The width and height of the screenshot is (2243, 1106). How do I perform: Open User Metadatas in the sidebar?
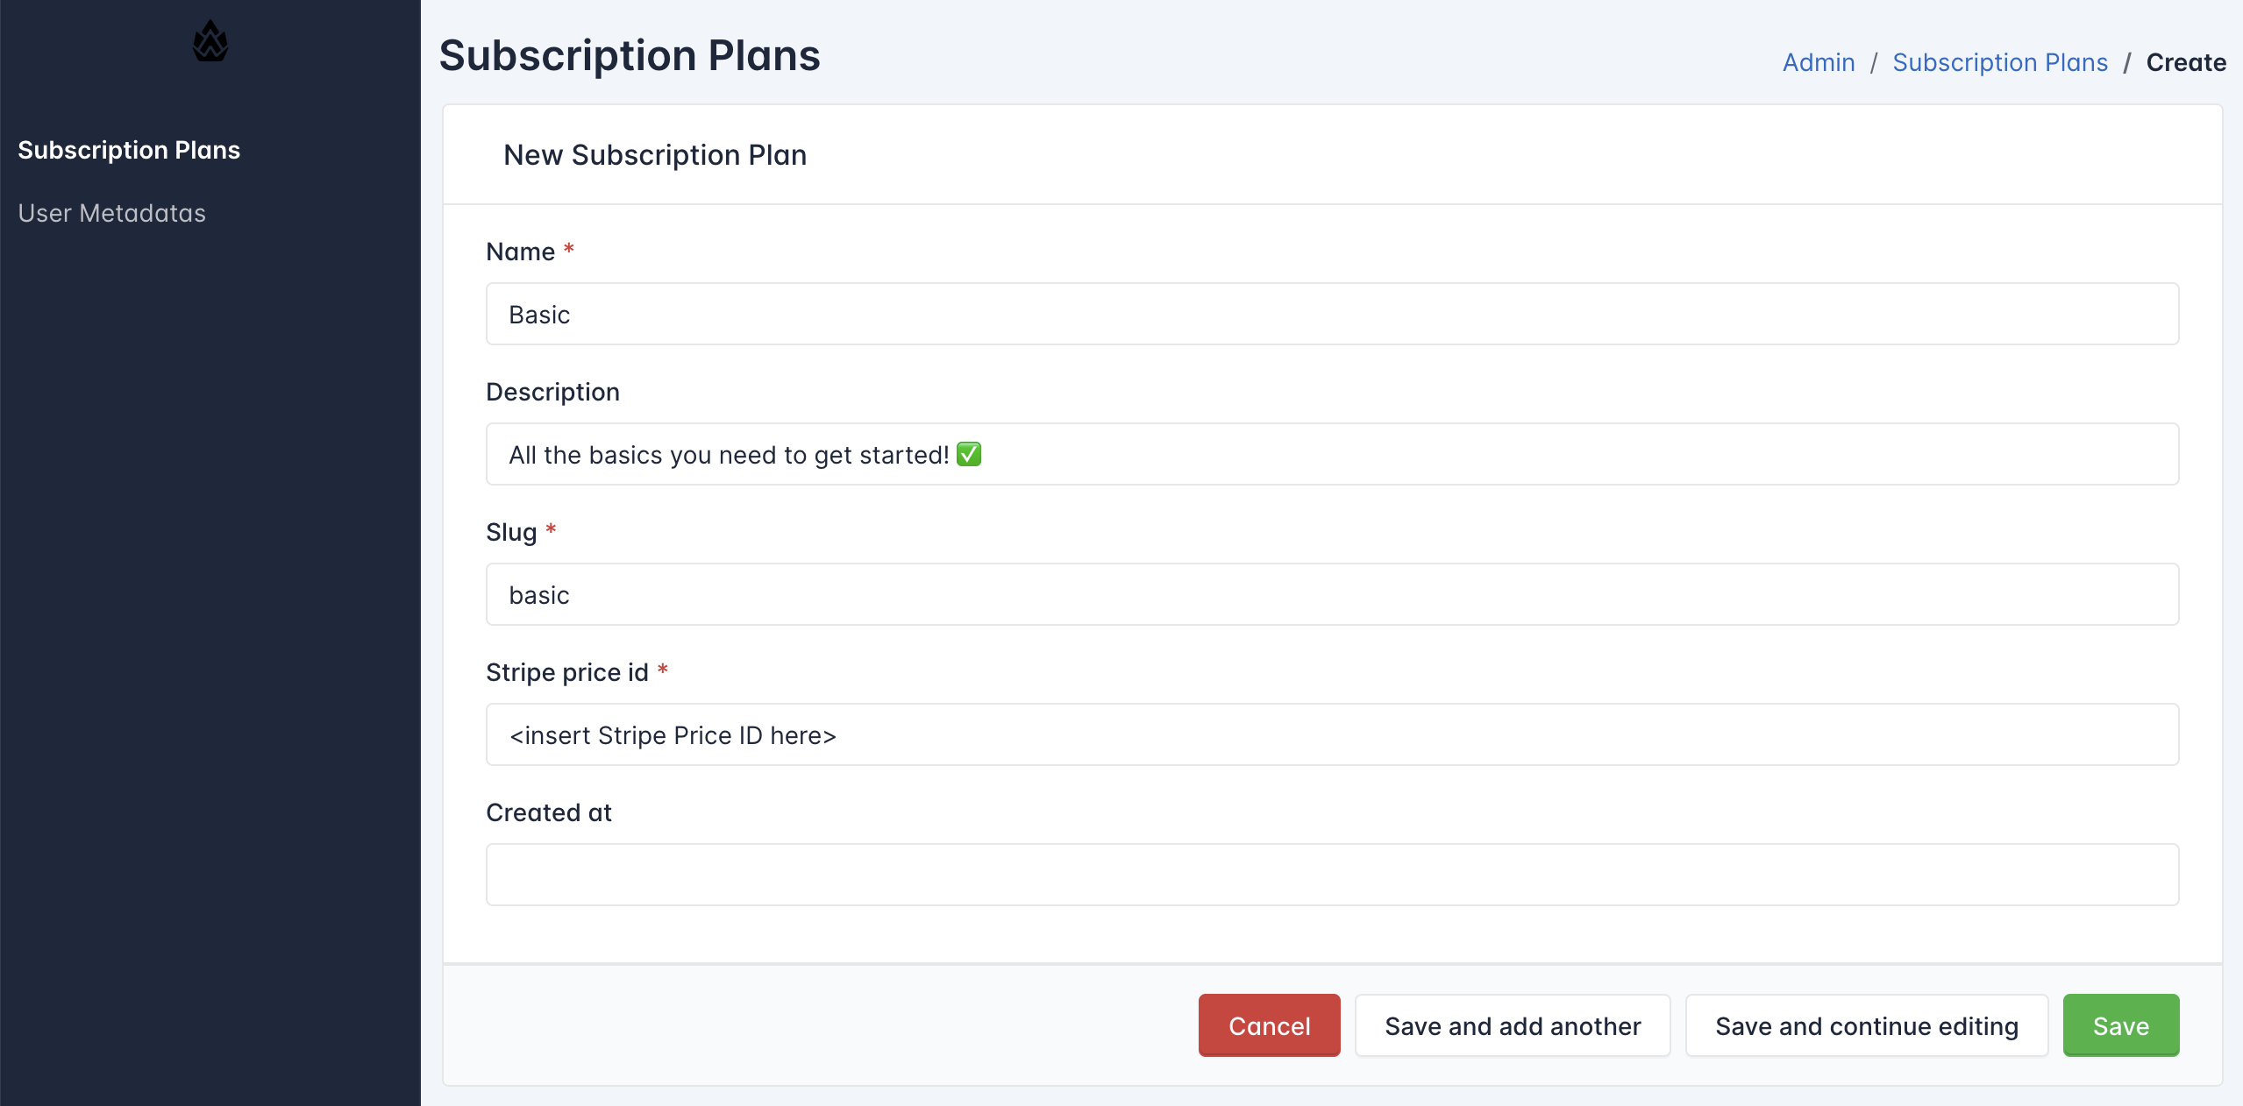pyautogui.click(x=112, y=213)
